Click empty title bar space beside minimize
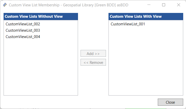 pyautogui.click(x=137, y=5)
